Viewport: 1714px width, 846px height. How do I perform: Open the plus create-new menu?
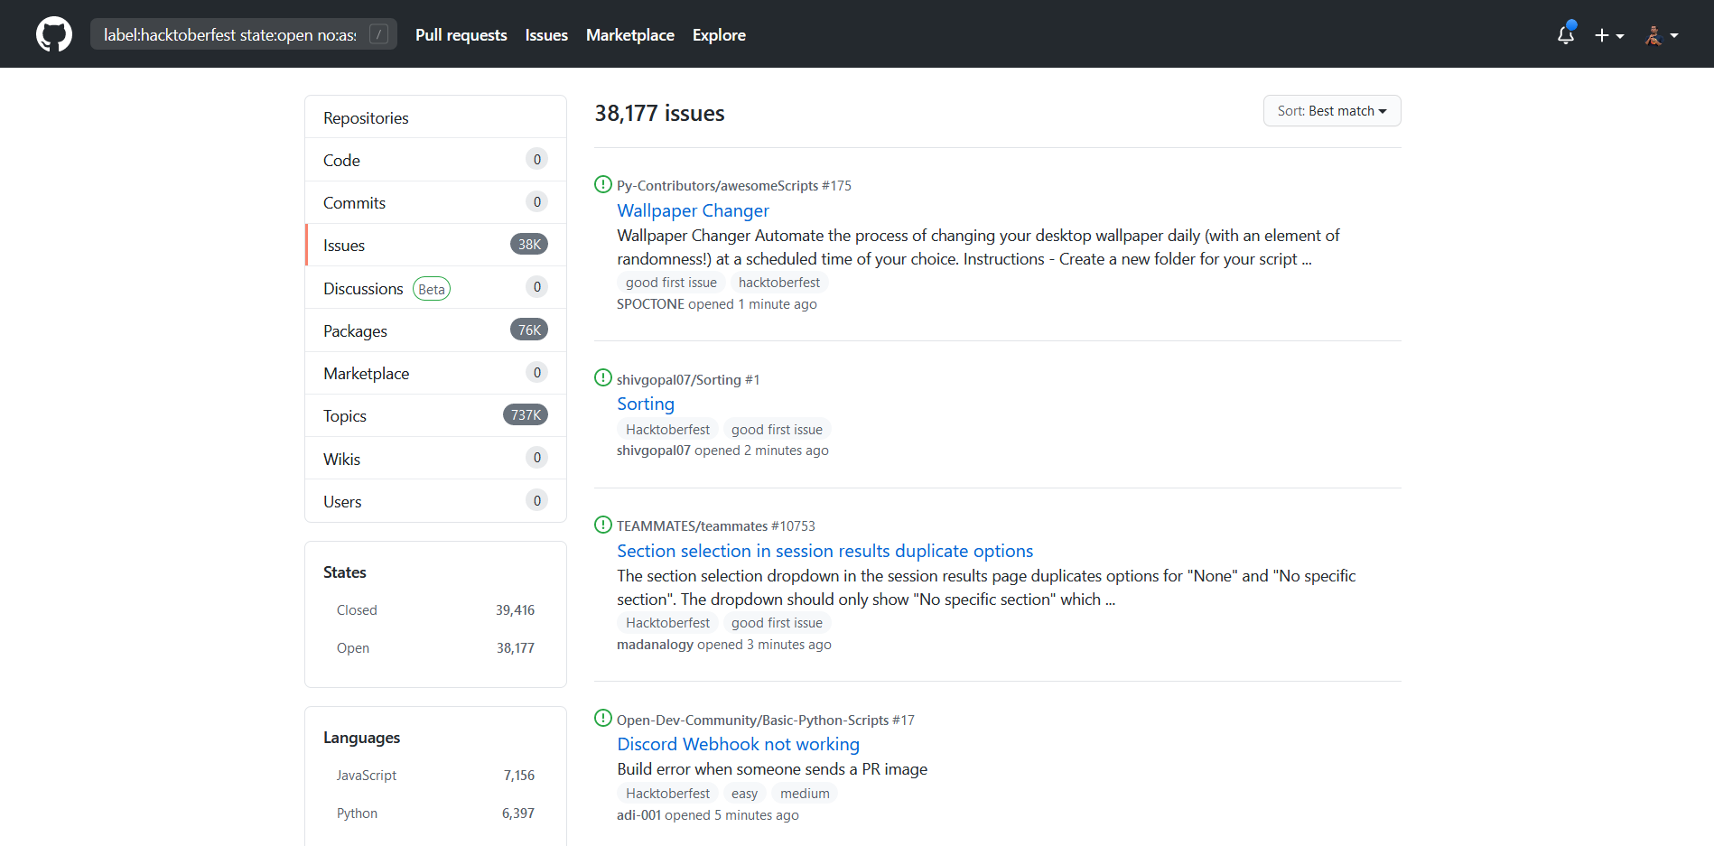(1609, 35)
